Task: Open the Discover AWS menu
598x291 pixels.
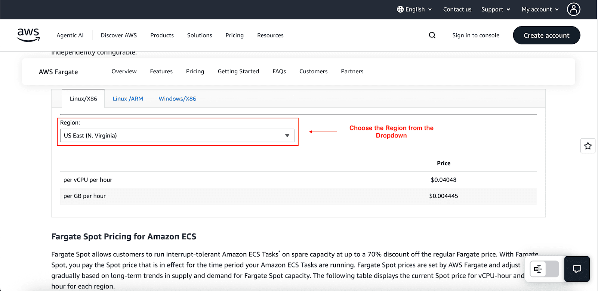Action: pos(119,35)
